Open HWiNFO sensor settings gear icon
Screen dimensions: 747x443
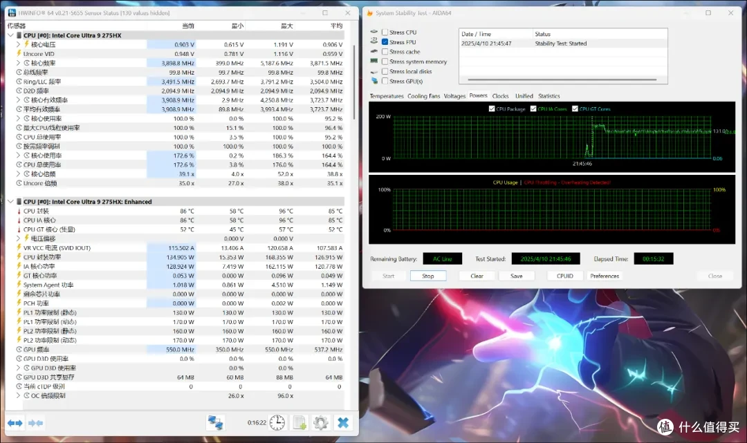(x=321, y=422)
